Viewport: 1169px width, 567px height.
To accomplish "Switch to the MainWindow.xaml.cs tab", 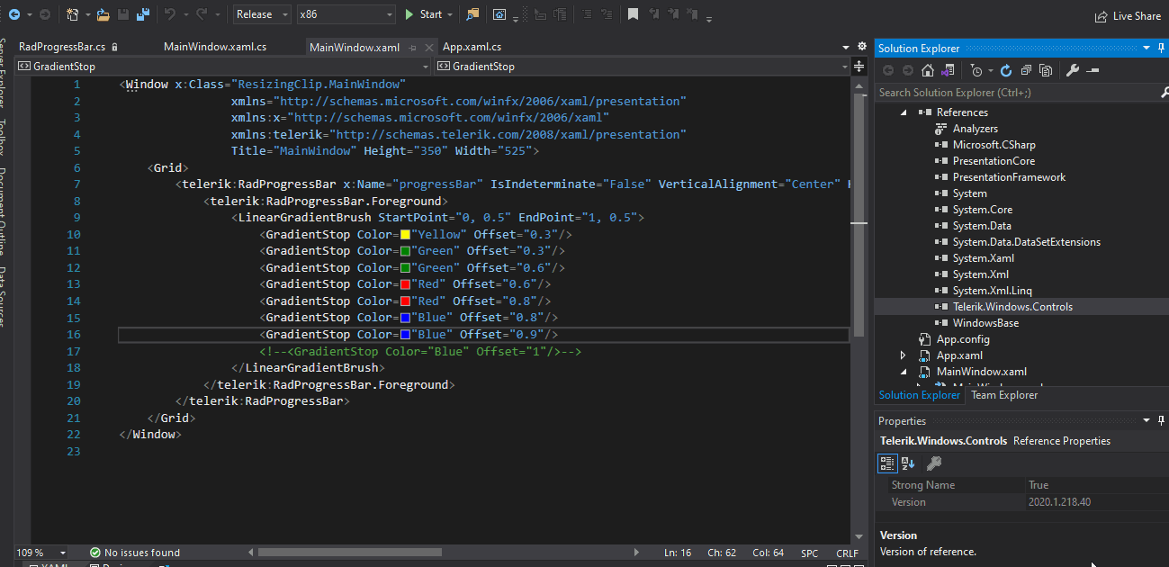I will pos(214,47).
